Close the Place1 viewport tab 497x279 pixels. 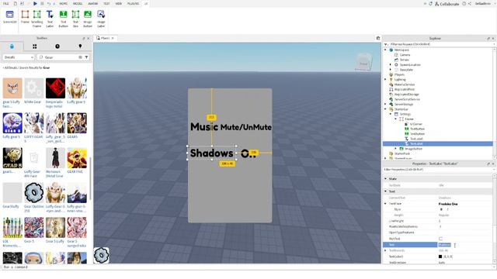coord(113,38)
